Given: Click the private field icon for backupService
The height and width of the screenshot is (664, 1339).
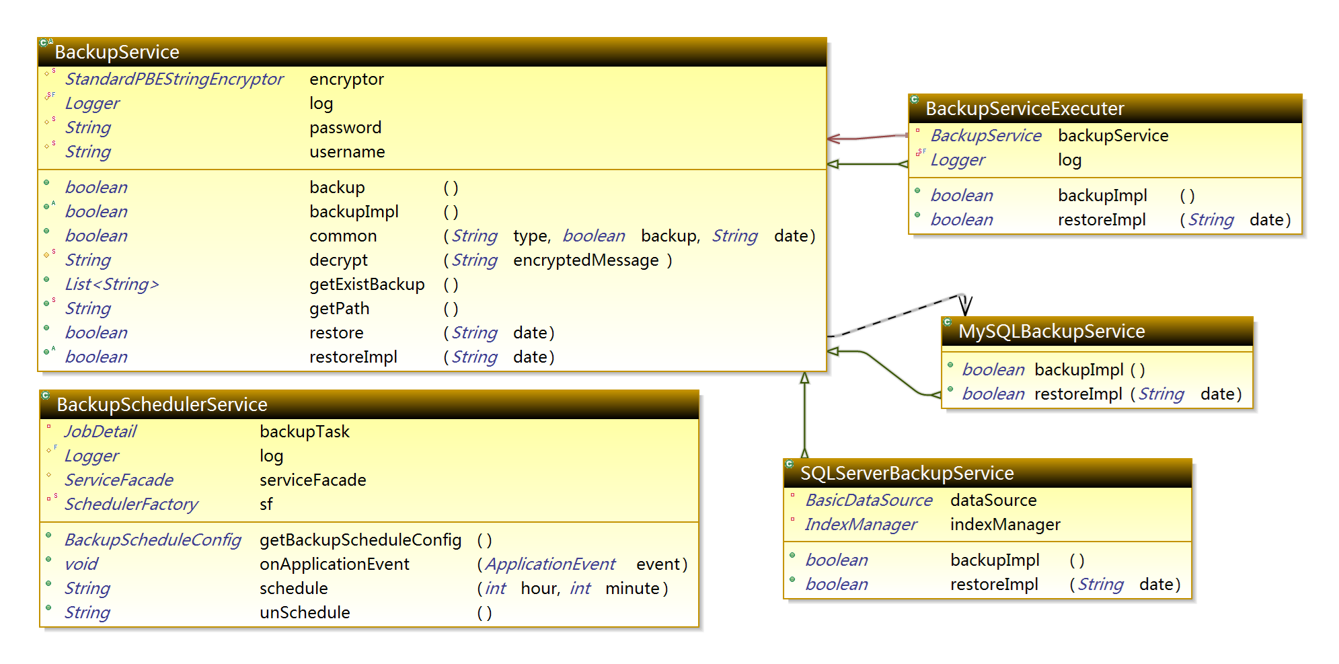Looking at the screenshot, I should click(917, 131).
